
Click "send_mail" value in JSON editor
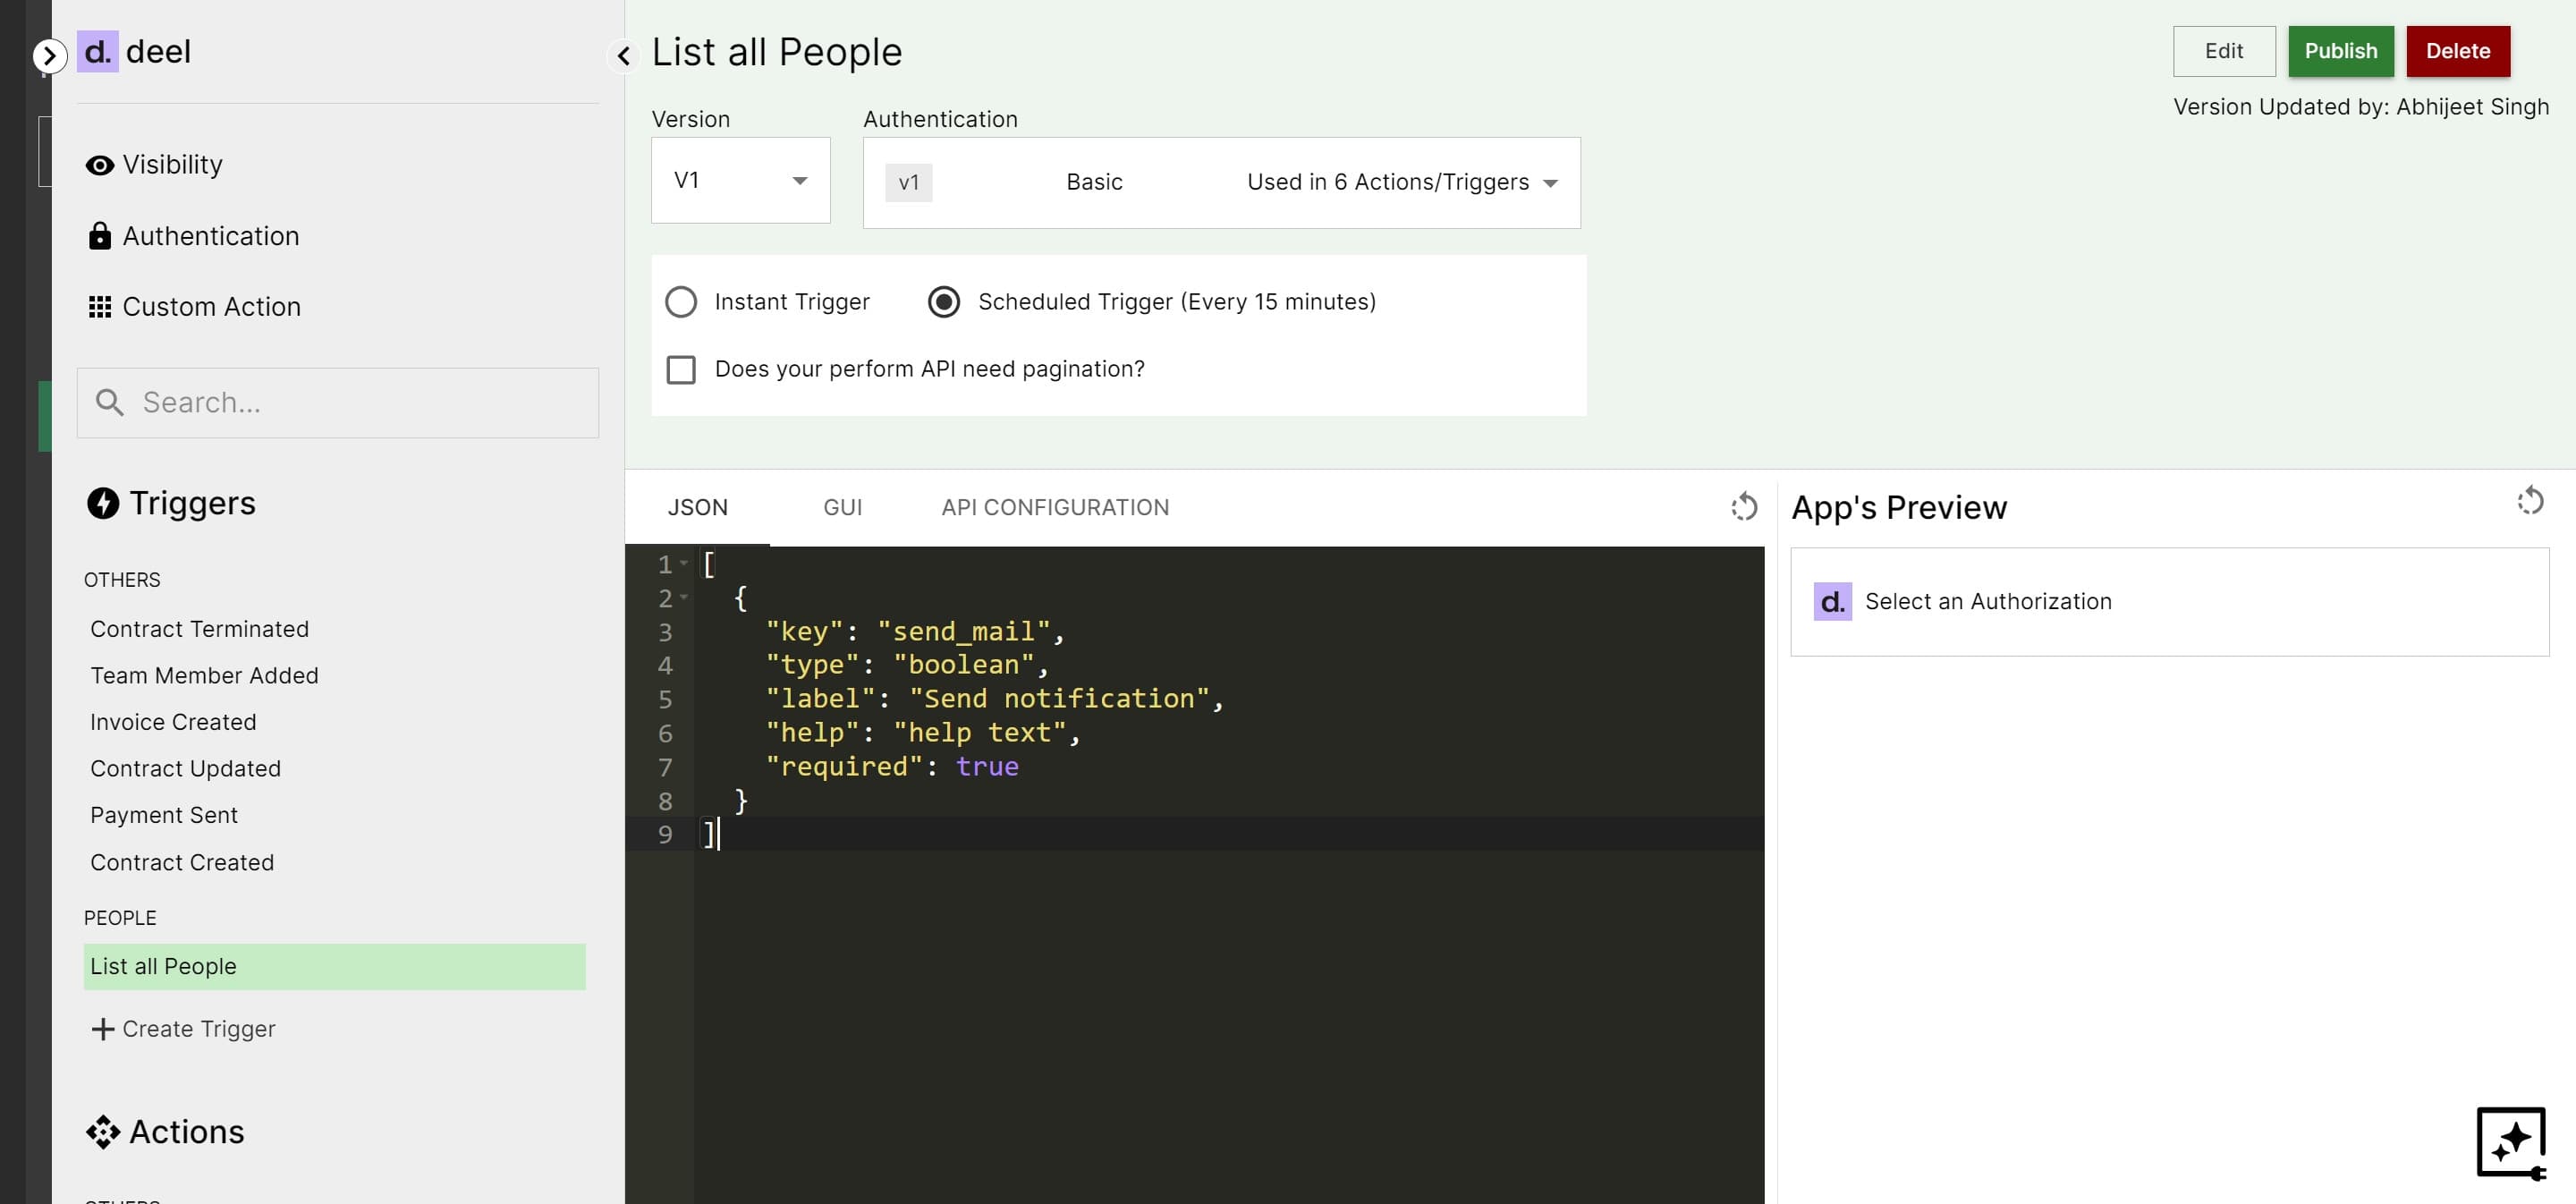click(x=964, y=632)
